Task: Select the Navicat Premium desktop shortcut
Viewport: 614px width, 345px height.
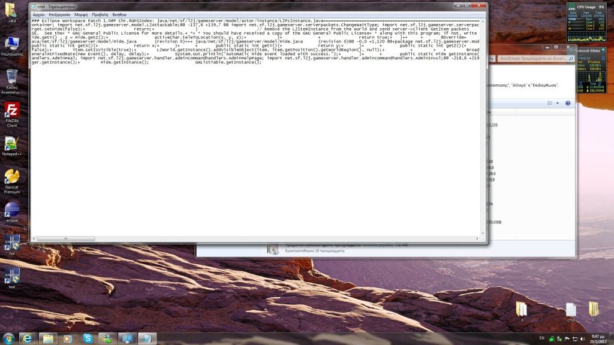Action: (12, 180)
